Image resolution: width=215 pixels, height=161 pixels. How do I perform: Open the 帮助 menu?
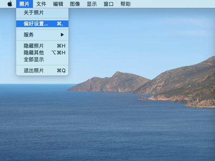click(125, 4)
